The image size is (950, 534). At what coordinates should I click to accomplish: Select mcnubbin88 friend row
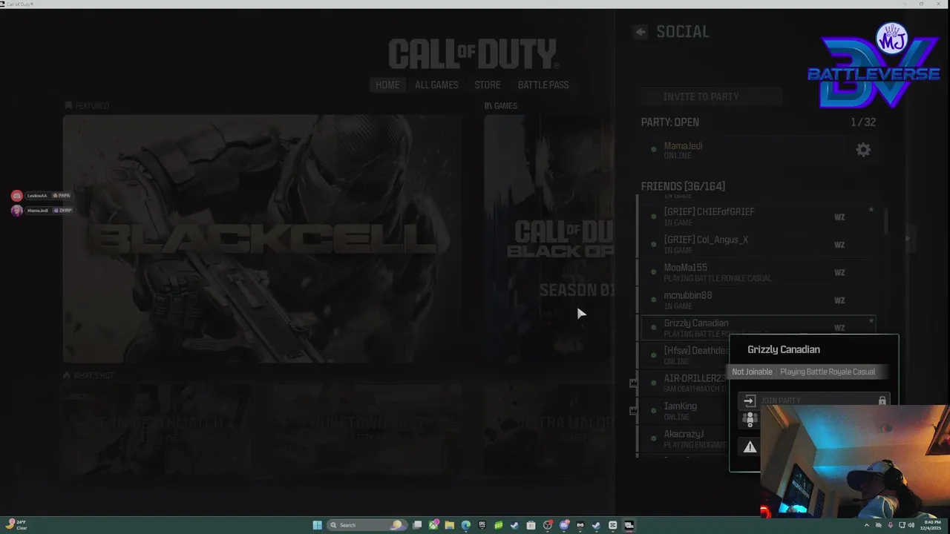[758, 300]
